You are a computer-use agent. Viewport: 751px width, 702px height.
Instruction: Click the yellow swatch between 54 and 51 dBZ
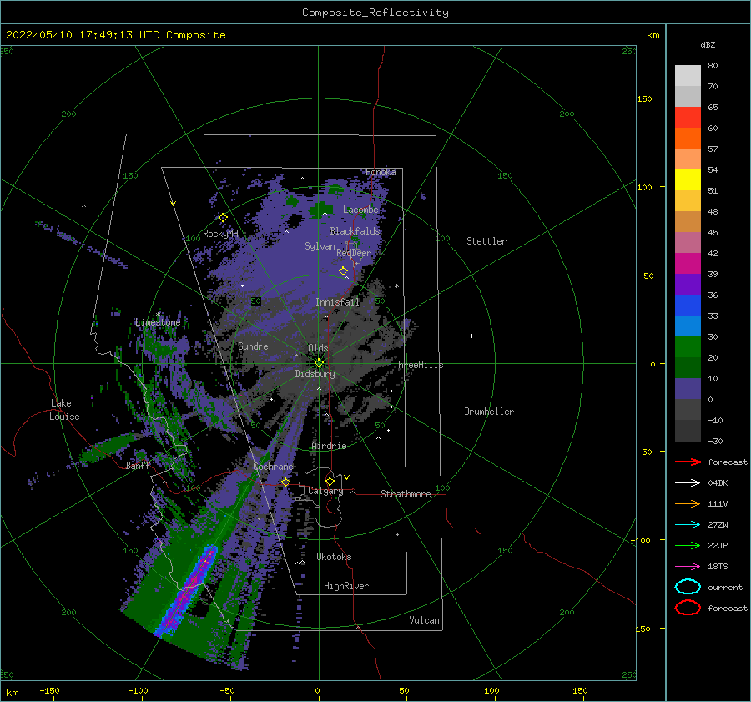tap(688, 179)
